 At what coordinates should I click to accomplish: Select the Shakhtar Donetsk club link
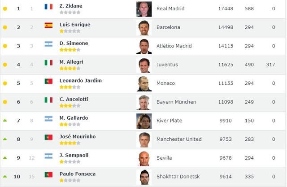(x=178, y=177)
